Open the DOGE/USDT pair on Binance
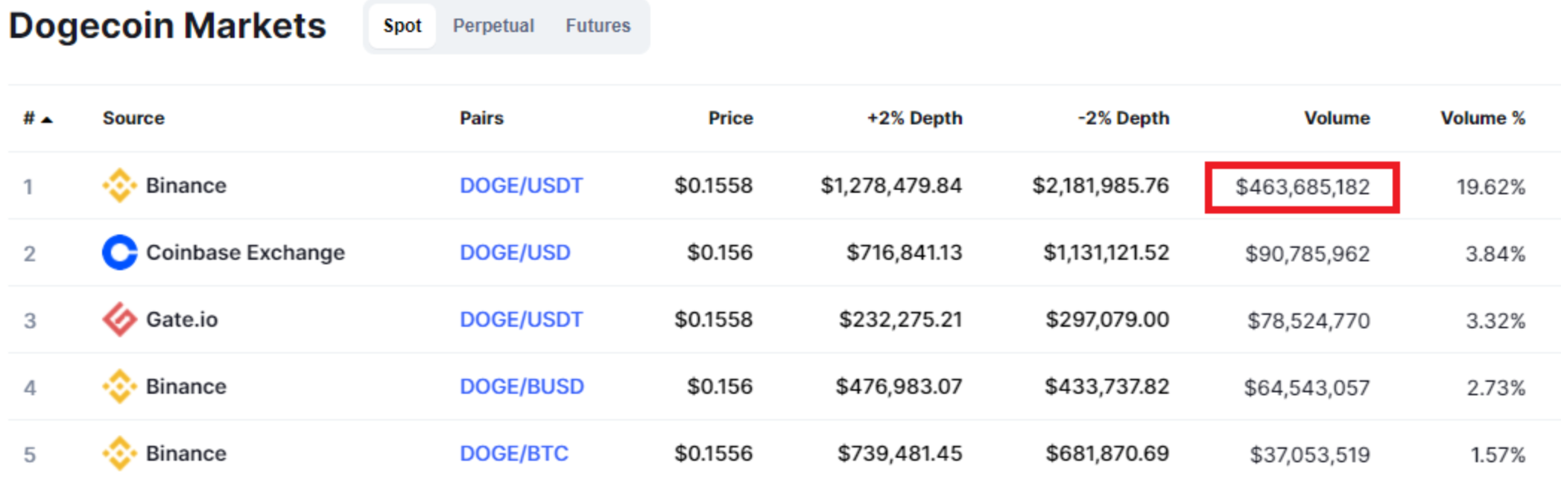Image resolution: width=1561 pixels, height=492 pixels. point(521,185)
